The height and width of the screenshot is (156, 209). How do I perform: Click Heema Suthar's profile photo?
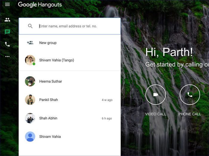pos(30,81)
